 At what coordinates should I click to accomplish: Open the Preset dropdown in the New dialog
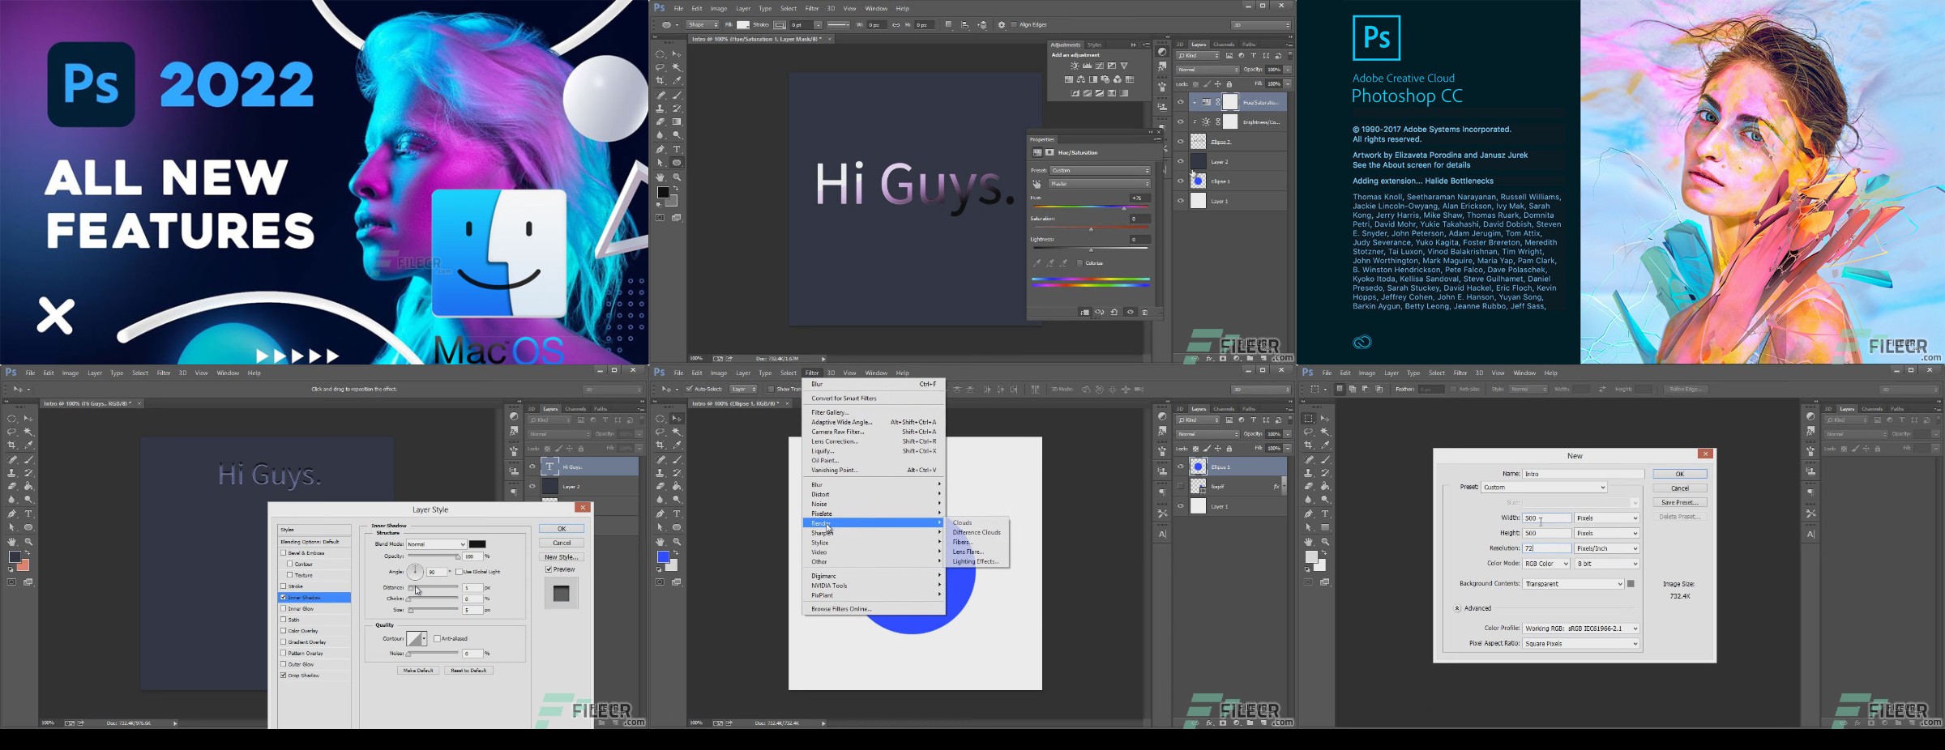point(1544,488)
